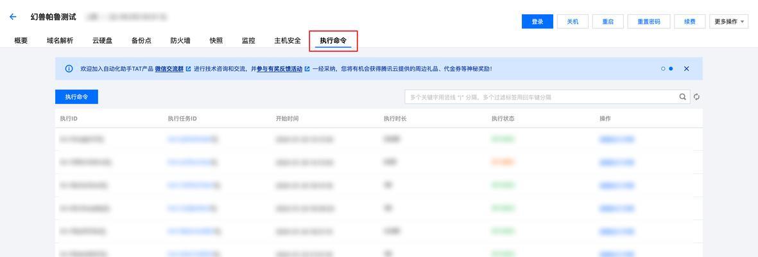This screenshot has width=758, height=257.
Task: Click the back arrow icon
Action: (13, 17)
